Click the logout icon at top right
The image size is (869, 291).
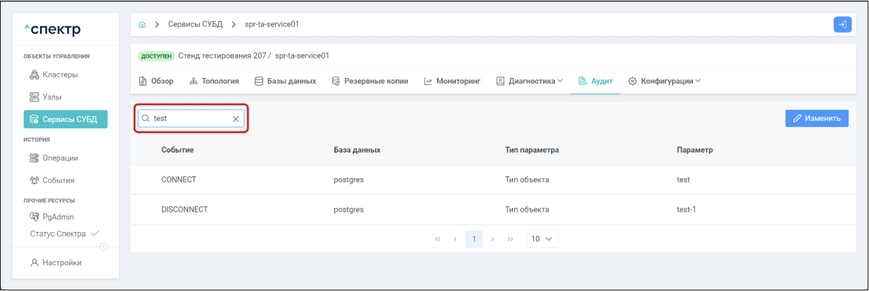pyautogui.click(x=842, y=24)
